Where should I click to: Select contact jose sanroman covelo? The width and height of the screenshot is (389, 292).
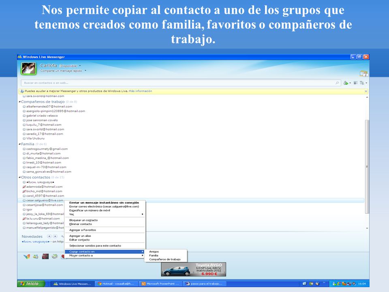42,120
